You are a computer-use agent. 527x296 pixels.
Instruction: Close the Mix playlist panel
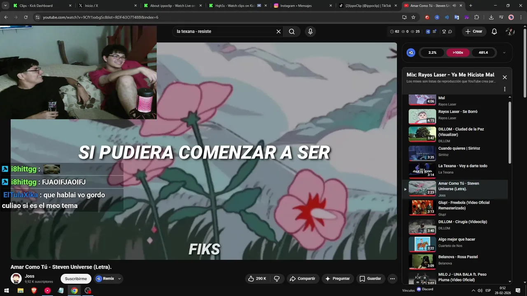point(505,77)
